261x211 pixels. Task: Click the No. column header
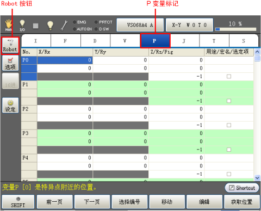pos(29,52)
